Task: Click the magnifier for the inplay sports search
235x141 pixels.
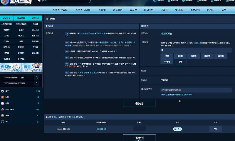Action: pyautogui.click(x=37, y=83)
